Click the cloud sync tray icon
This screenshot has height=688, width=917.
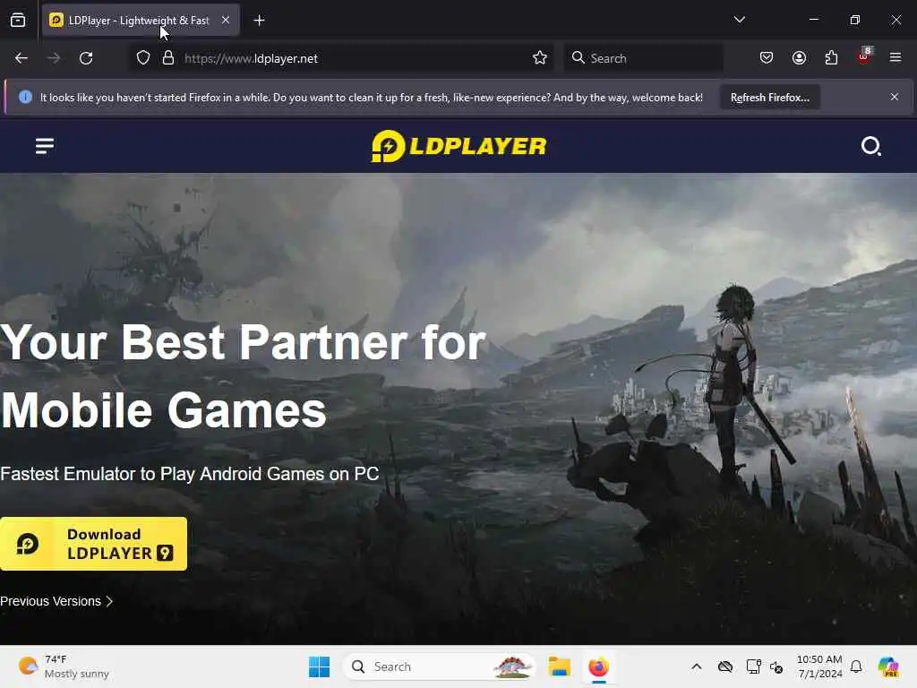click(x=725, y=666)
